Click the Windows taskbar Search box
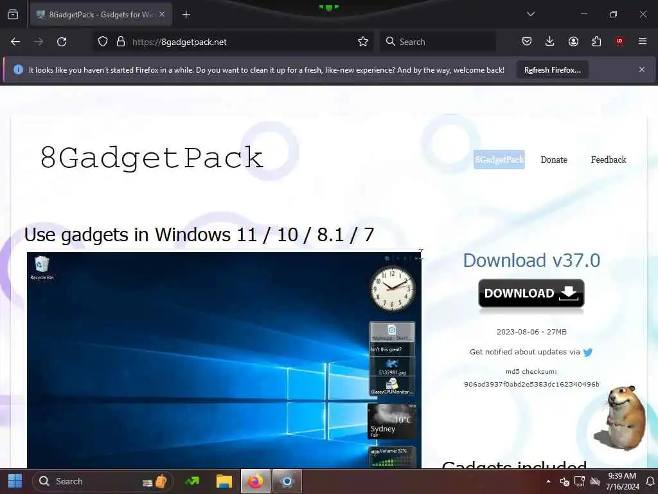Image resolution: width=658 pixels, height=494 pixels. point(102,481)
